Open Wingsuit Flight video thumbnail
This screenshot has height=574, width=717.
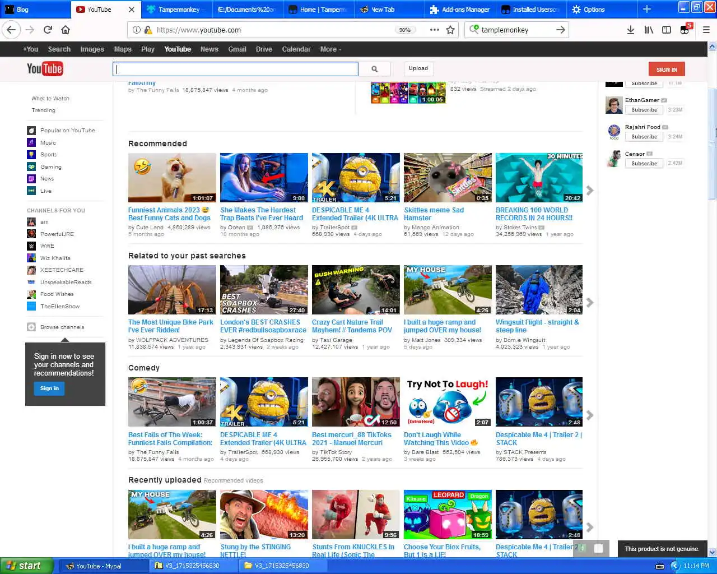click(539, 290)
